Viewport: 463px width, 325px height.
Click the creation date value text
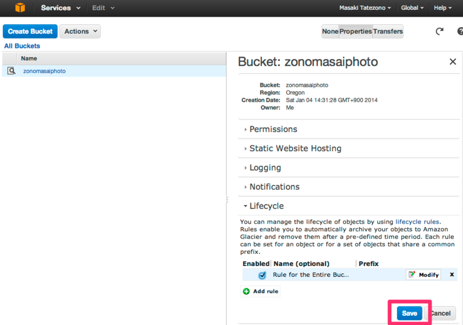click(332, 100)
